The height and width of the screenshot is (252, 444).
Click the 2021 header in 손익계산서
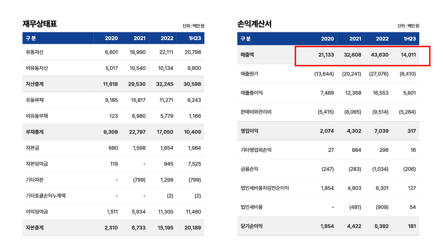click(x=355, y=39)
